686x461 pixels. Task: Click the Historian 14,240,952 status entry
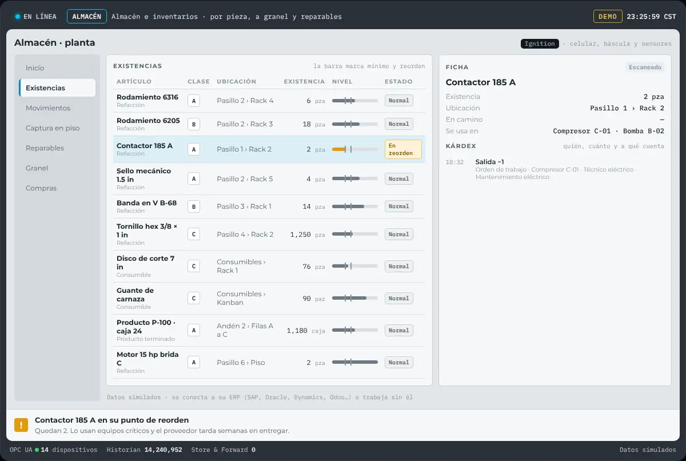click(145, 450)
